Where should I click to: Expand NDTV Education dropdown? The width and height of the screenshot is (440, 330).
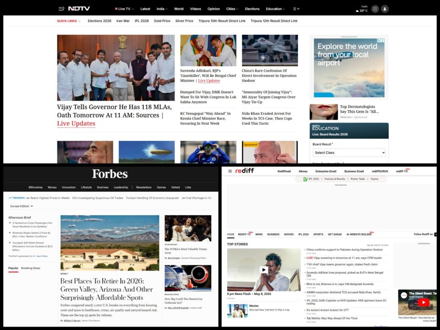275,9
